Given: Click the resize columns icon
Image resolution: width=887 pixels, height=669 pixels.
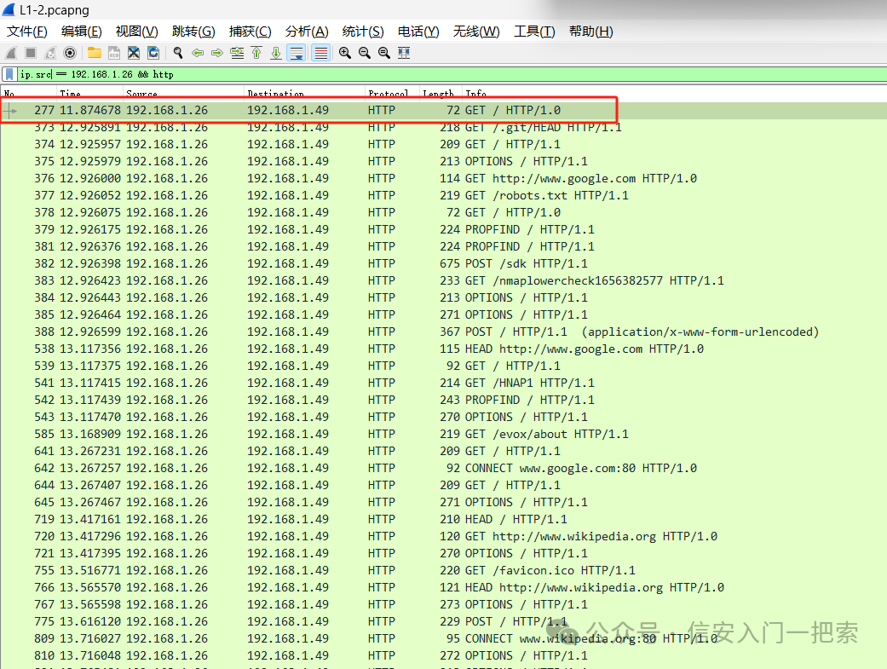Looking at the screenshot, I should (x=404, y=53).
